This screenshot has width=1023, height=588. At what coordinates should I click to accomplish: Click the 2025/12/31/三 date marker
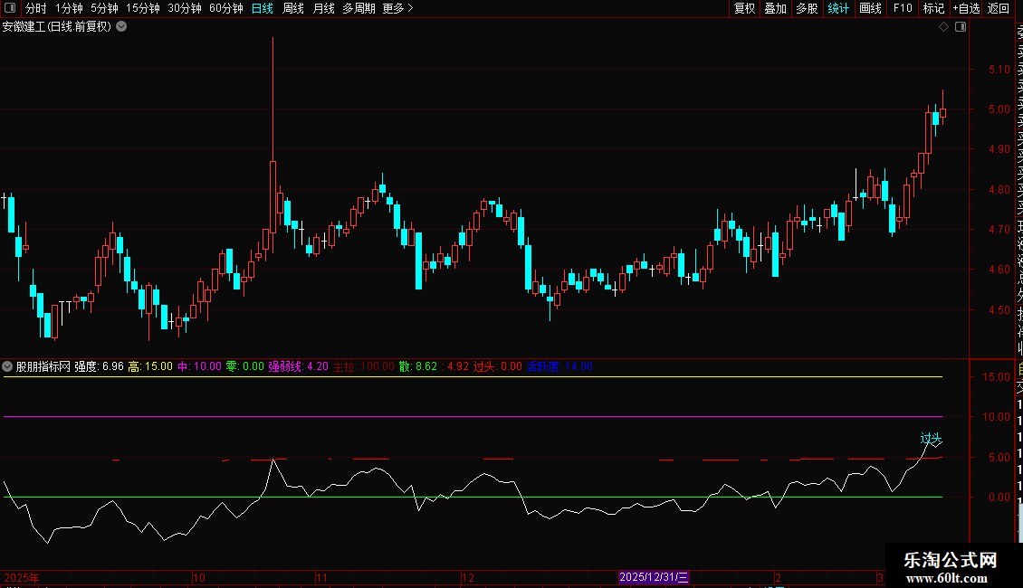tap(654, 577)
